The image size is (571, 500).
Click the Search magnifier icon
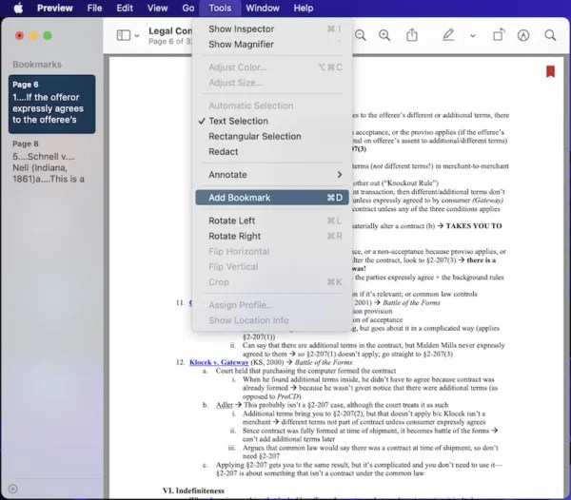[550, 35]
